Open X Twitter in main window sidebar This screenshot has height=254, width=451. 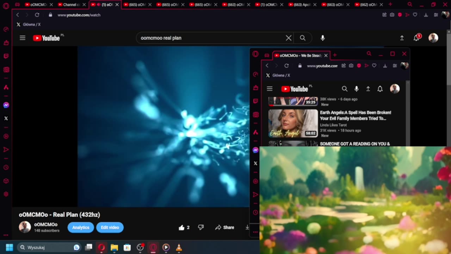click(x=6, y=119)
